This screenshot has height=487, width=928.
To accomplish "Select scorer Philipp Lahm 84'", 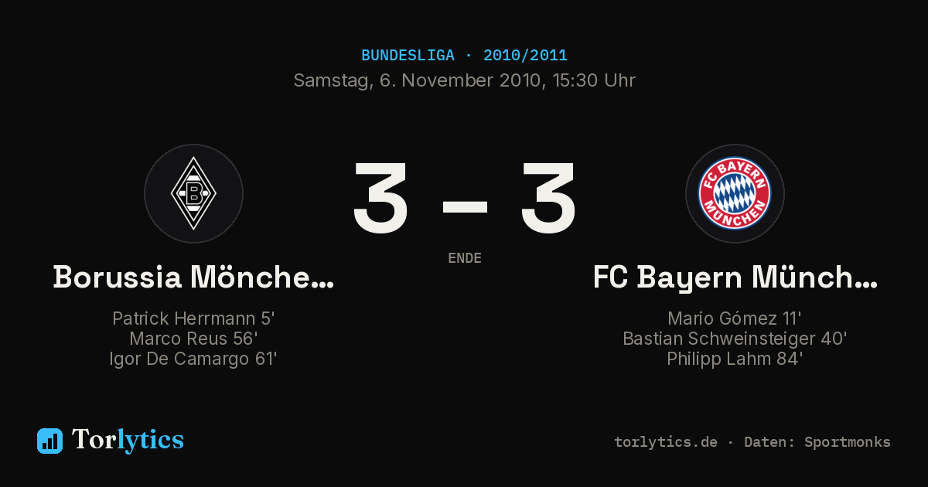I will click(x=735, y=359).
